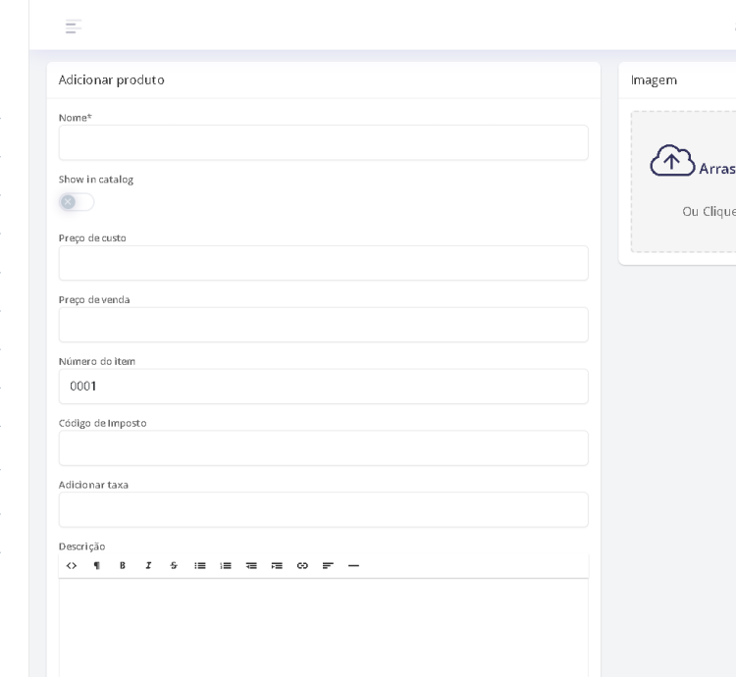Open the text alignment option
Viewport: 736px width, 677px height.
[328, 566]
